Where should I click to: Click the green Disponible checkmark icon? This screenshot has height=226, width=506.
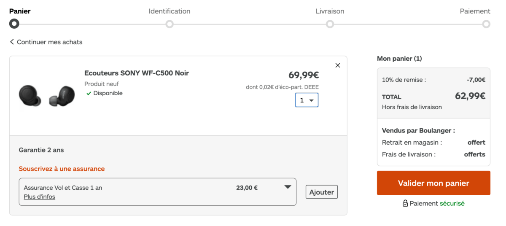pyautogui.click(x=89, y=94)
